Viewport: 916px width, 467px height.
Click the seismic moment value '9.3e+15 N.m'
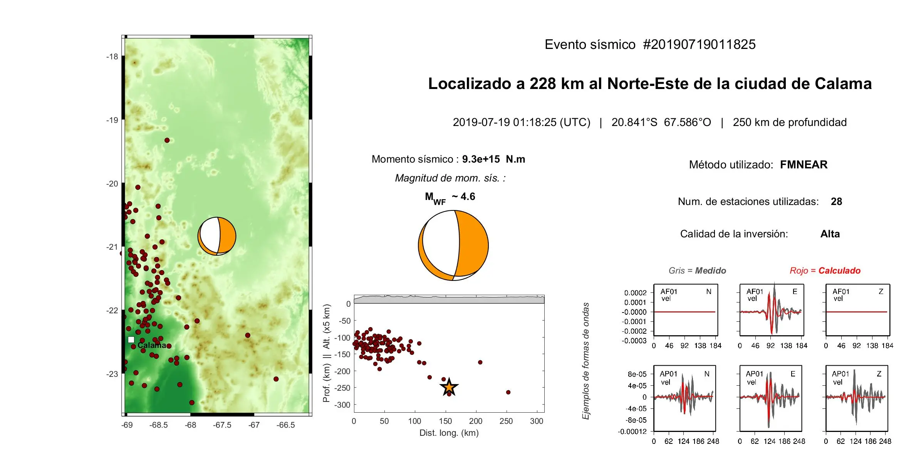[x=493, y=159]
